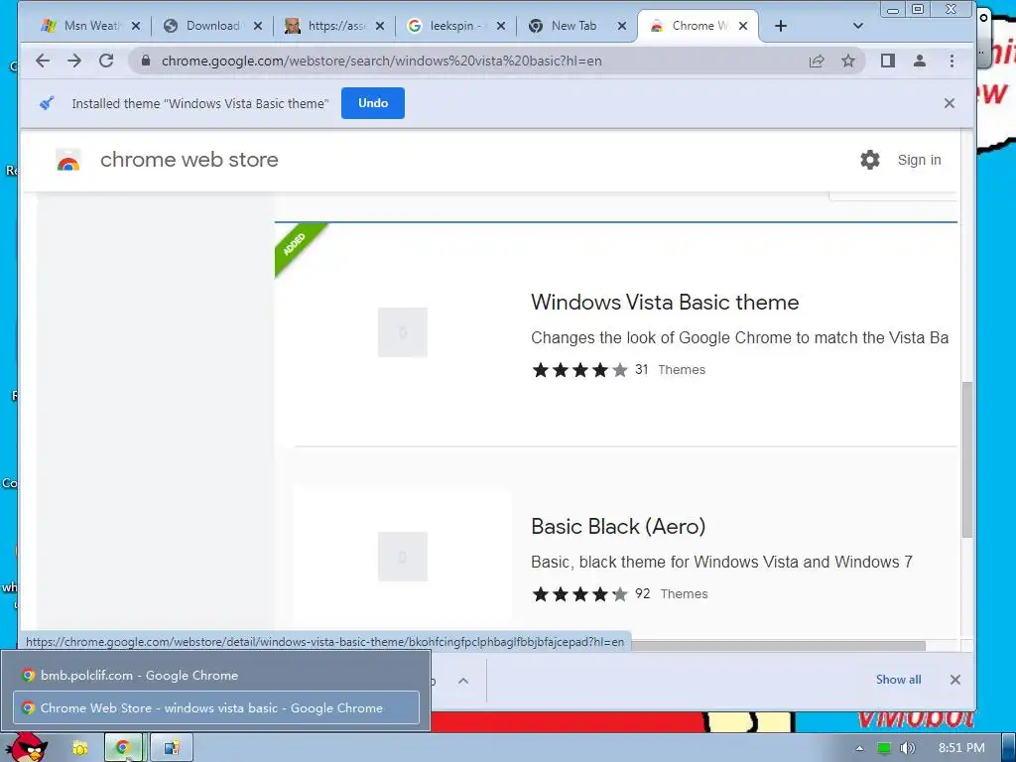Click the forward navigation arrow
The image size is (1016, 762).
point(74,61)
